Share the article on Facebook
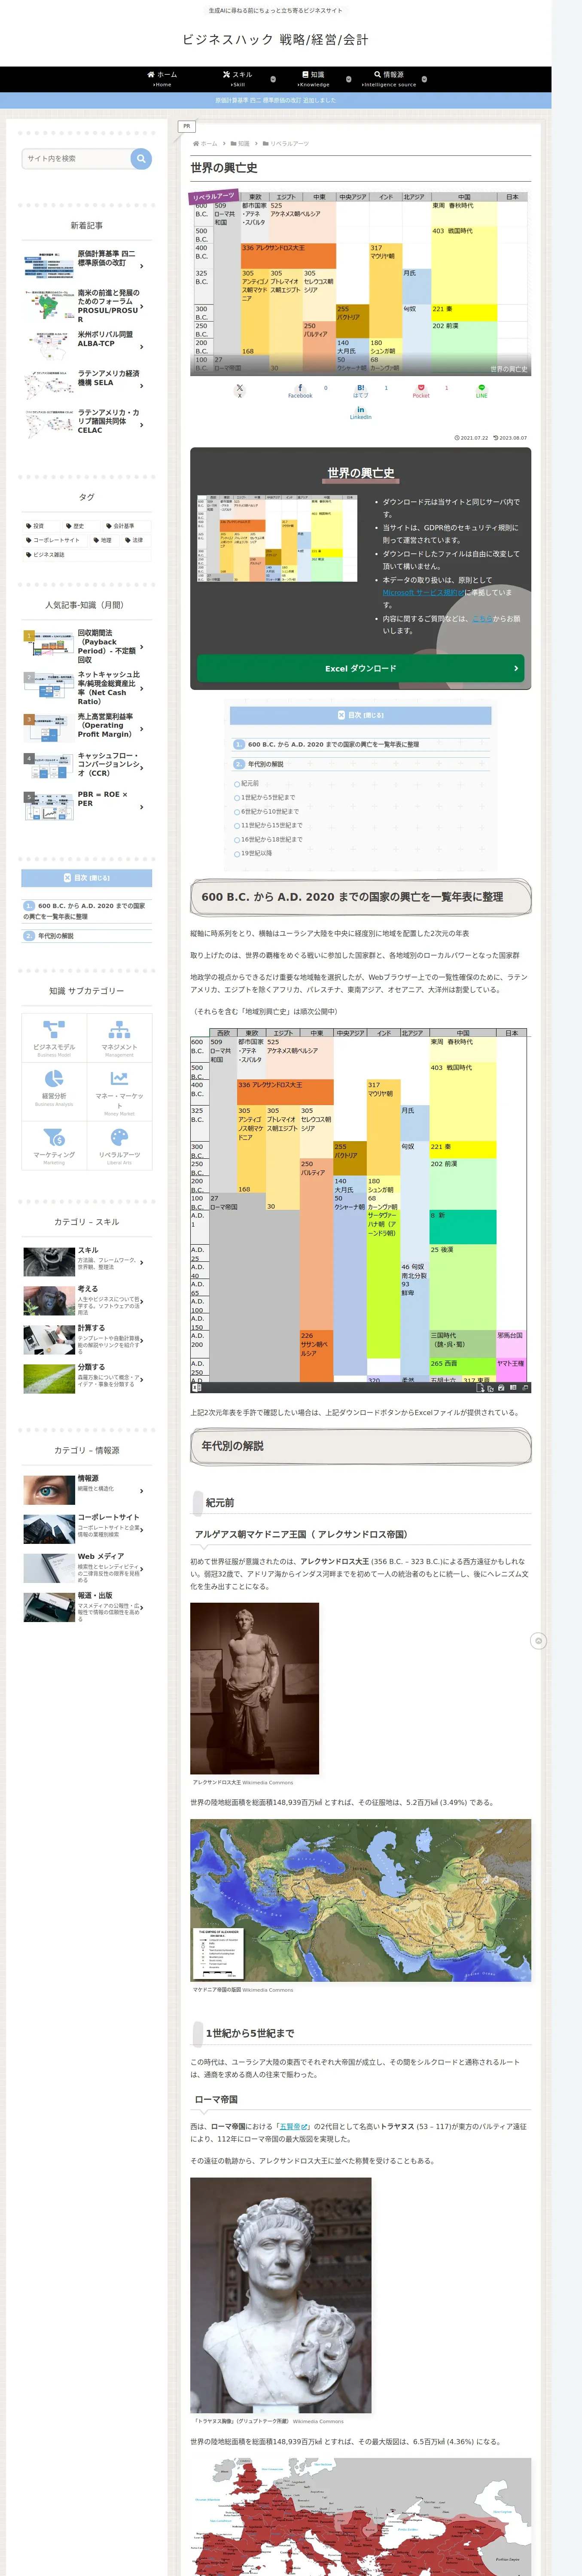The image size is (582, 2576). click(300, 391)
